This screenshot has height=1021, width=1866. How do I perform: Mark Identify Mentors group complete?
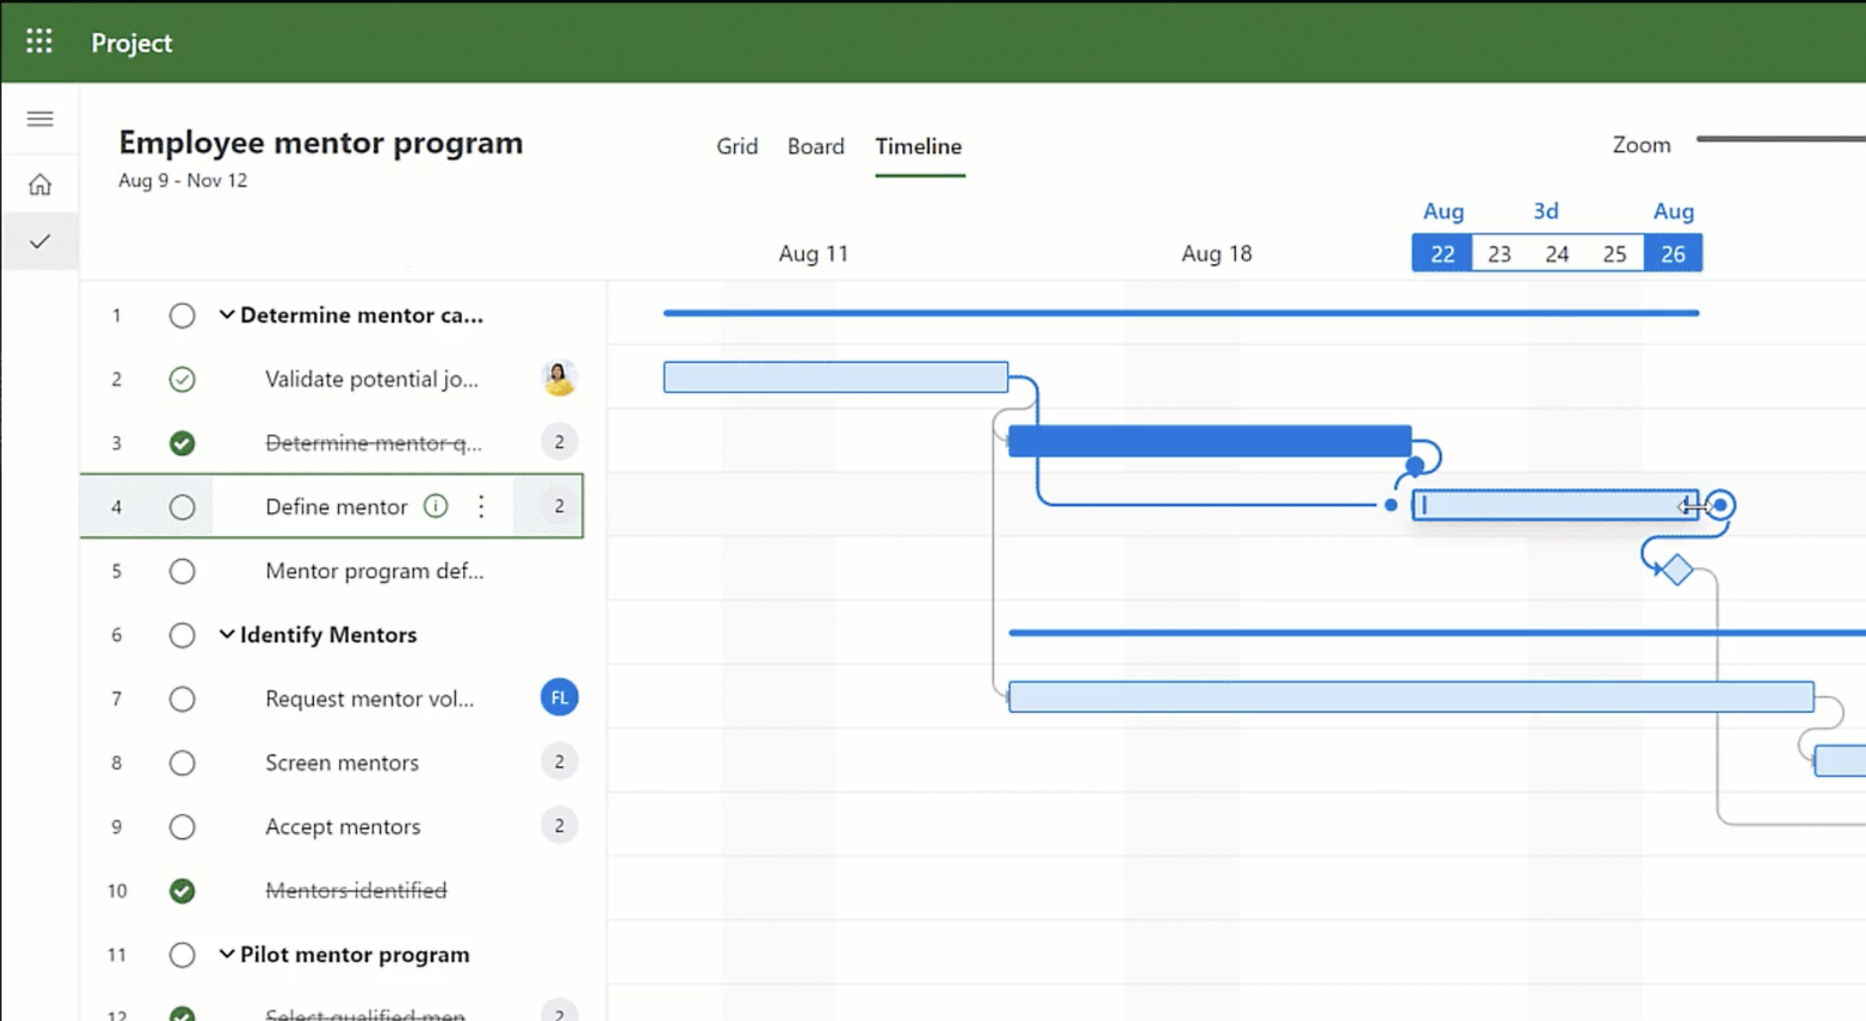pos(182,635)
